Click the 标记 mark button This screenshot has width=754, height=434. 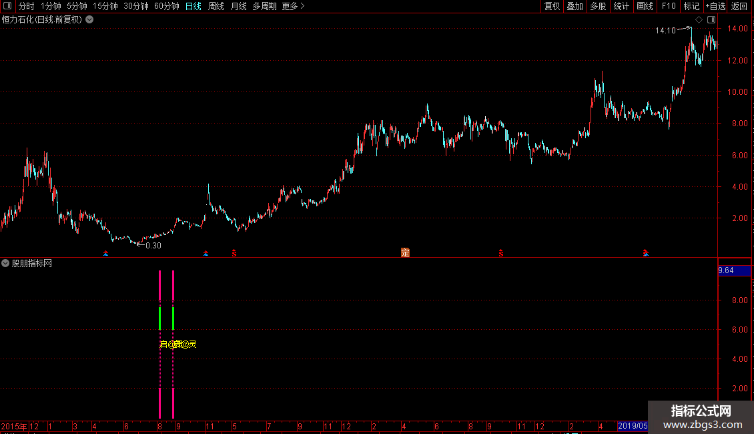[691, 6]
